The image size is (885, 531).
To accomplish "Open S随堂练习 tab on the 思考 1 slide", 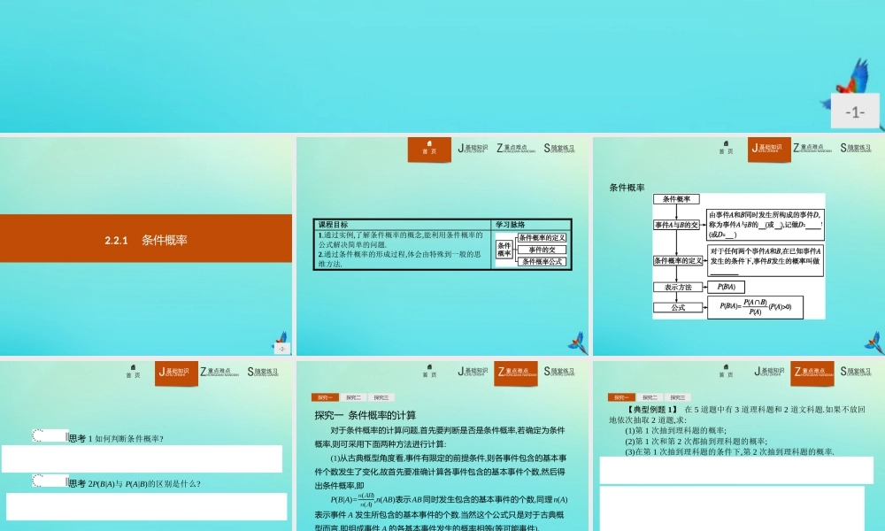I will click(263, 372).
